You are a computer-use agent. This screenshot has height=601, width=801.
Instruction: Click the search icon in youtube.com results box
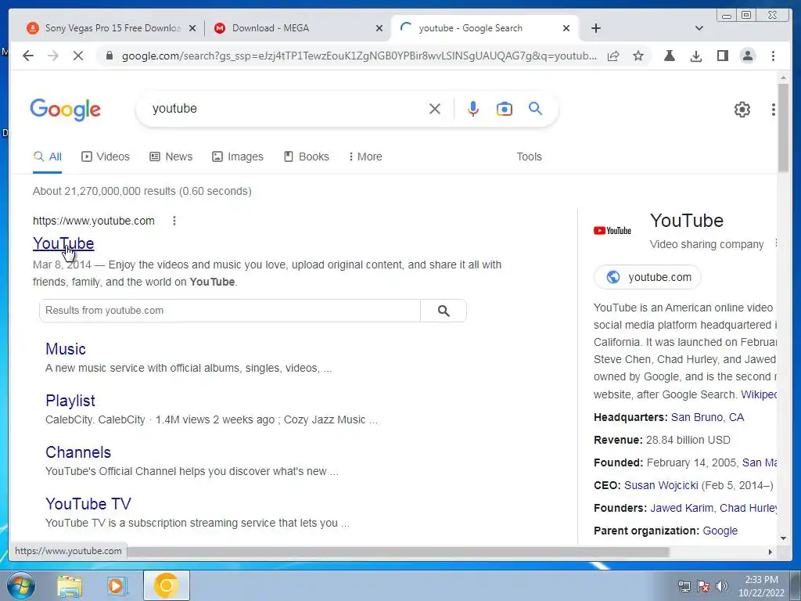click(x=444, y=311)
